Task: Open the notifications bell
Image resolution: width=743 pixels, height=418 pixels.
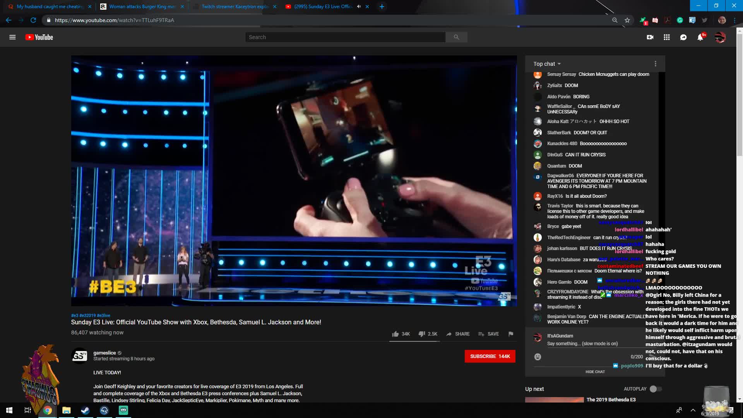Action: [x=700, y=37]
